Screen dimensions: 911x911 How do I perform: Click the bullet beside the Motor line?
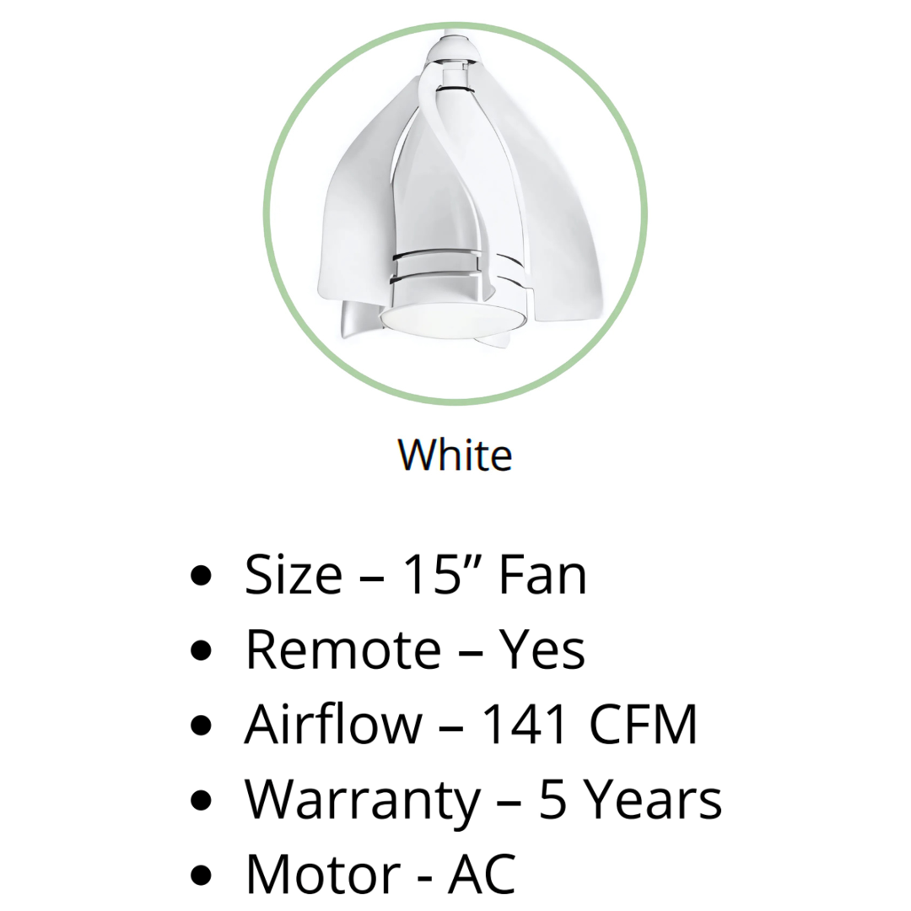tap(201, 875)
